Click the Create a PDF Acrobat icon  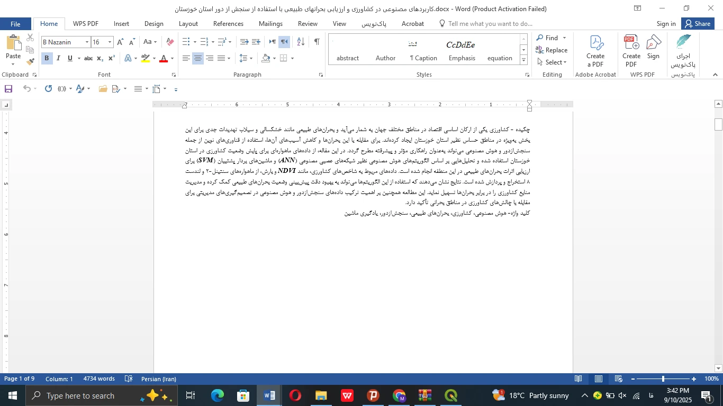click(595, 51)
